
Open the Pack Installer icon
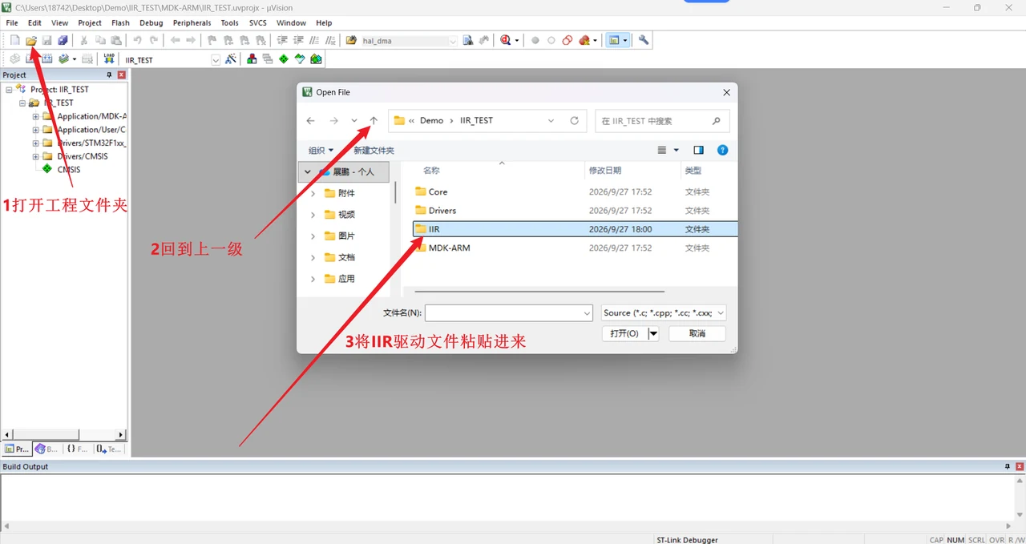tap(316, 59)
